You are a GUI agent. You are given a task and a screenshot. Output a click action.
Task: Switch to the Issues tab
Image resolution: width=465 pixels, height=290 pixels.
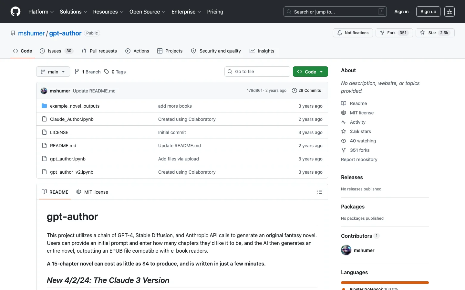57,51
